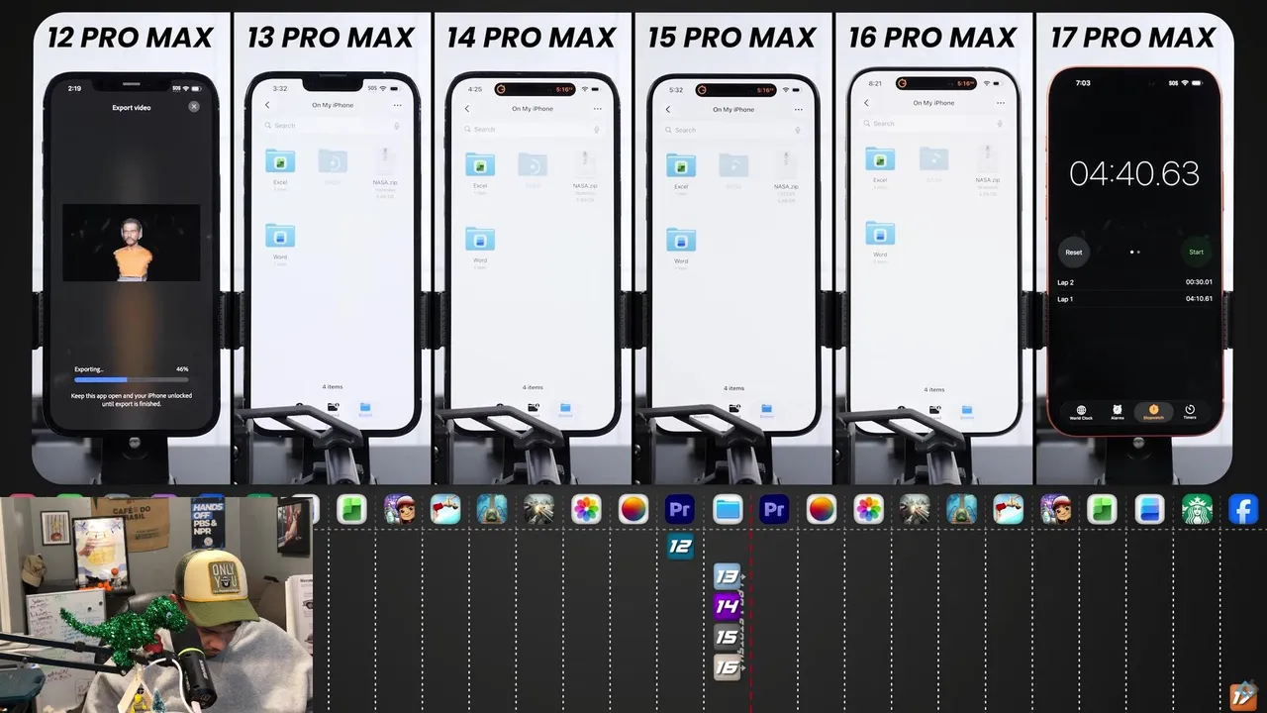The width and height of the screenshot is (1267, 713).
Task: Select the Stopwatch tab on 17 Pro Max
Action: coord(1153,413)
